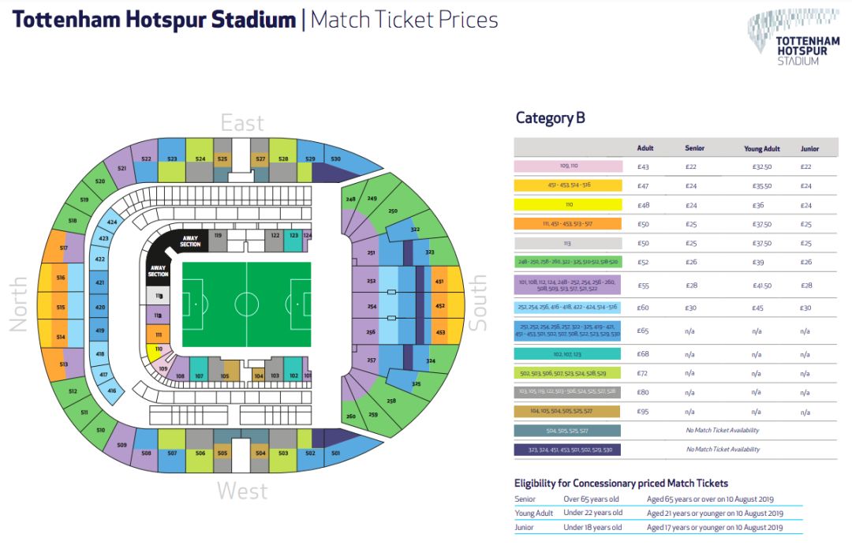This screenshot has width=852, height=549.
Task: Select blue seating block 530
Action: point(348,161)
